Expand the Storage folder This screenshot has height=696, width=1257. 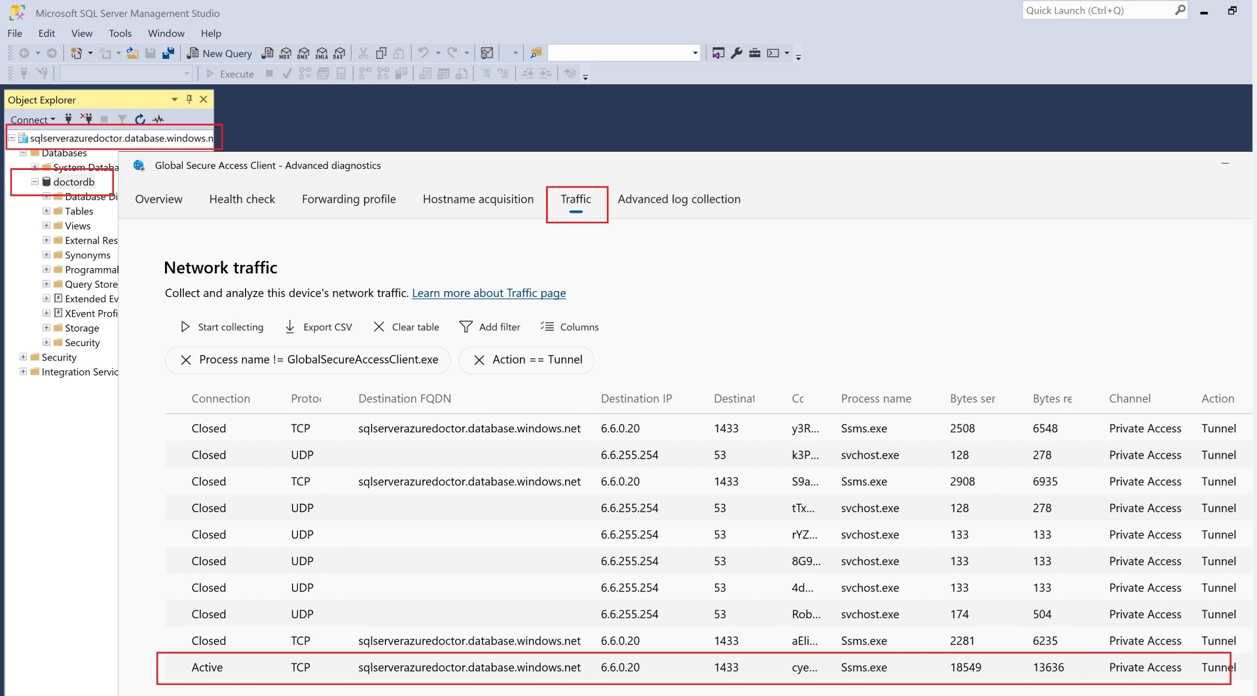46,328
